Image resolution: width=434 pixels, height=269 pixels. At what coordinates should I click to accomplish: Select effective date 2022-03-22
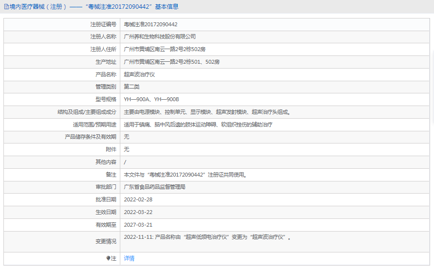pos(138,212)
